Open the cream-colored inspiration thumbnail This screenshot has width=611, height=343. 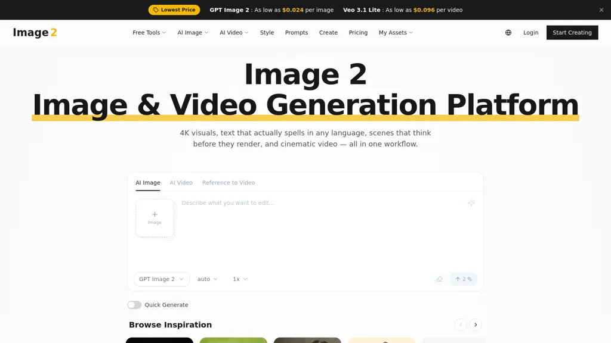381,340
